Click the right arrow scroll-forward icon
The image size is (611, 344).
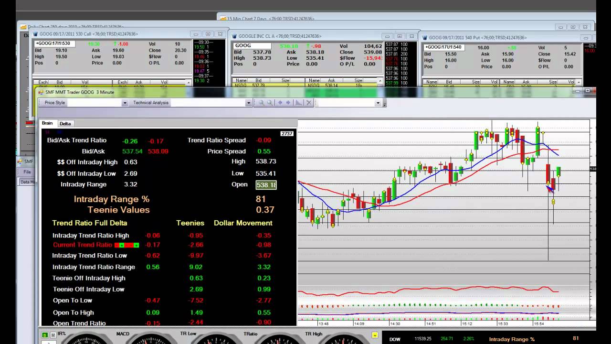[x=288, y=103]
